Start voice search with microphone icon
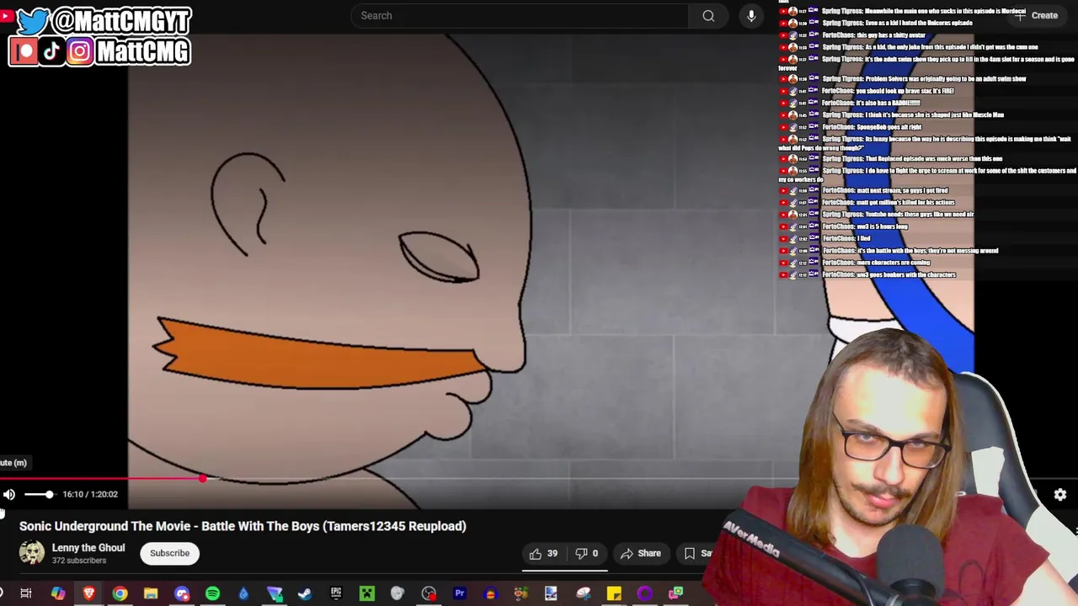The height and width of the screenshot is (606, 1078). tap(751, 15)
